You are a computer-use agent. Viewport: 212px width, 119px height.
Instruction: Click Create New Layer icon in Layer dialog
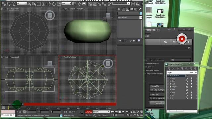169,69
